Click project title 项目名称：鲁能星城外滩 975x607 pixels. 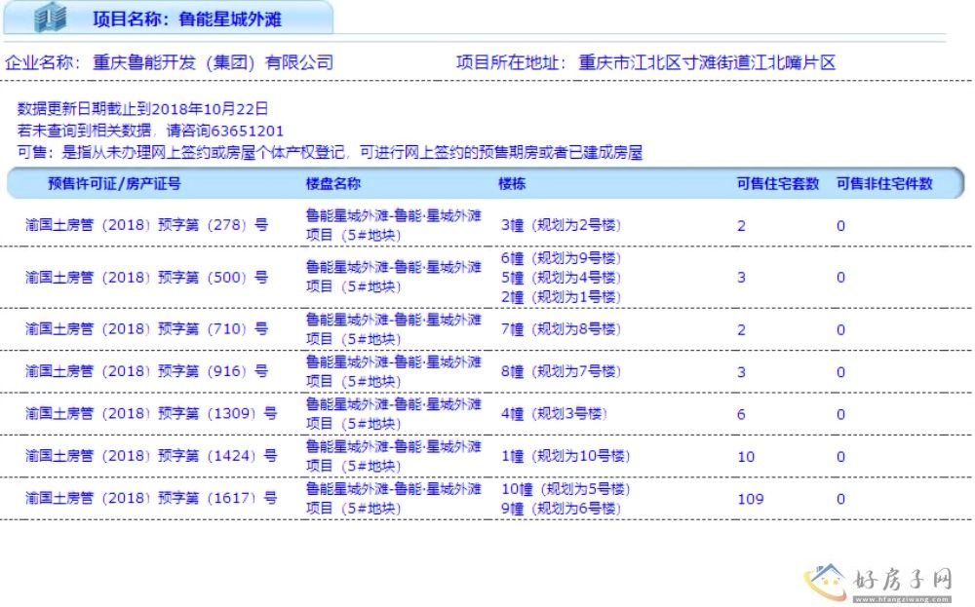point(187,19)
